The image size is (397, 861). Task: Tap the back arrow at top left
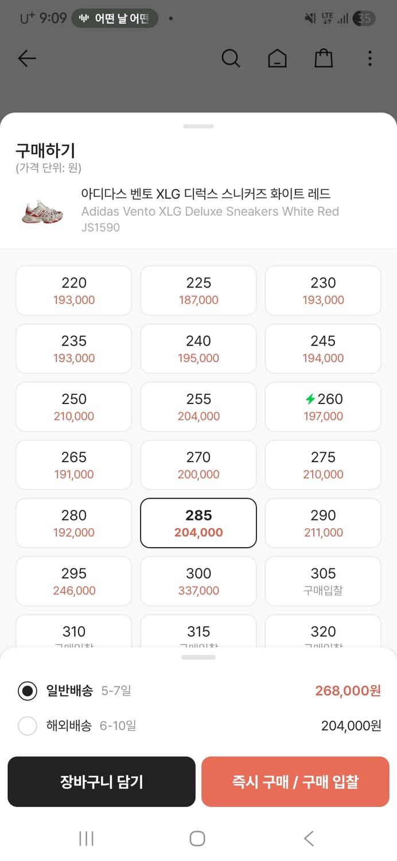tap(27, 58)
